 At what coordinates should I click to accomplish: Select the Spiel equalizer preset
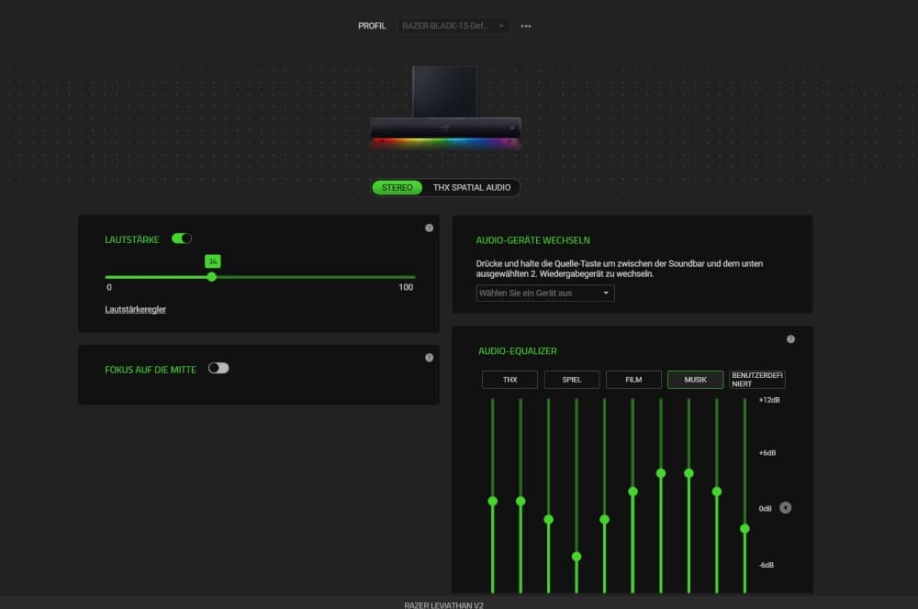(x=572, y=380)
